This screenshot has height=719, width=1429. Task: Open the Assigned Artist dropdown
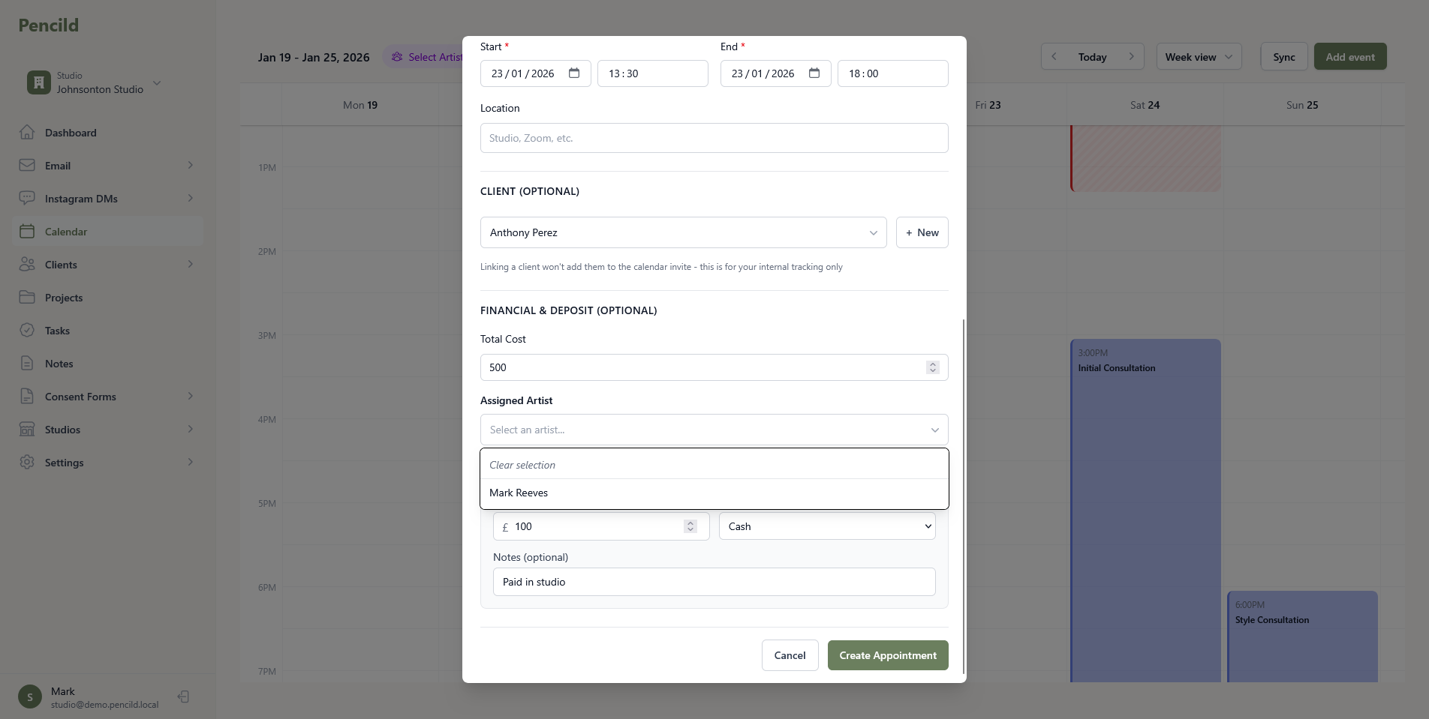[x=934, y=430]
